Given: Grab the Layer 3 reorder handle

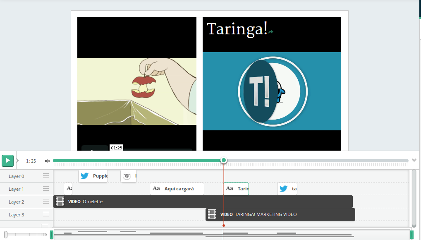Looking at the screenshot, I should point(46,214).
